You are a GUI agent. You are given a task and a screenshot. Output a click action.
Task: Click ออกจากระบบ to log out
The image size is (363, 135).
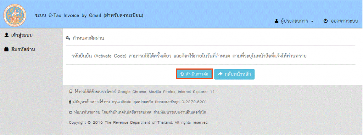click(x=345, y=21)
